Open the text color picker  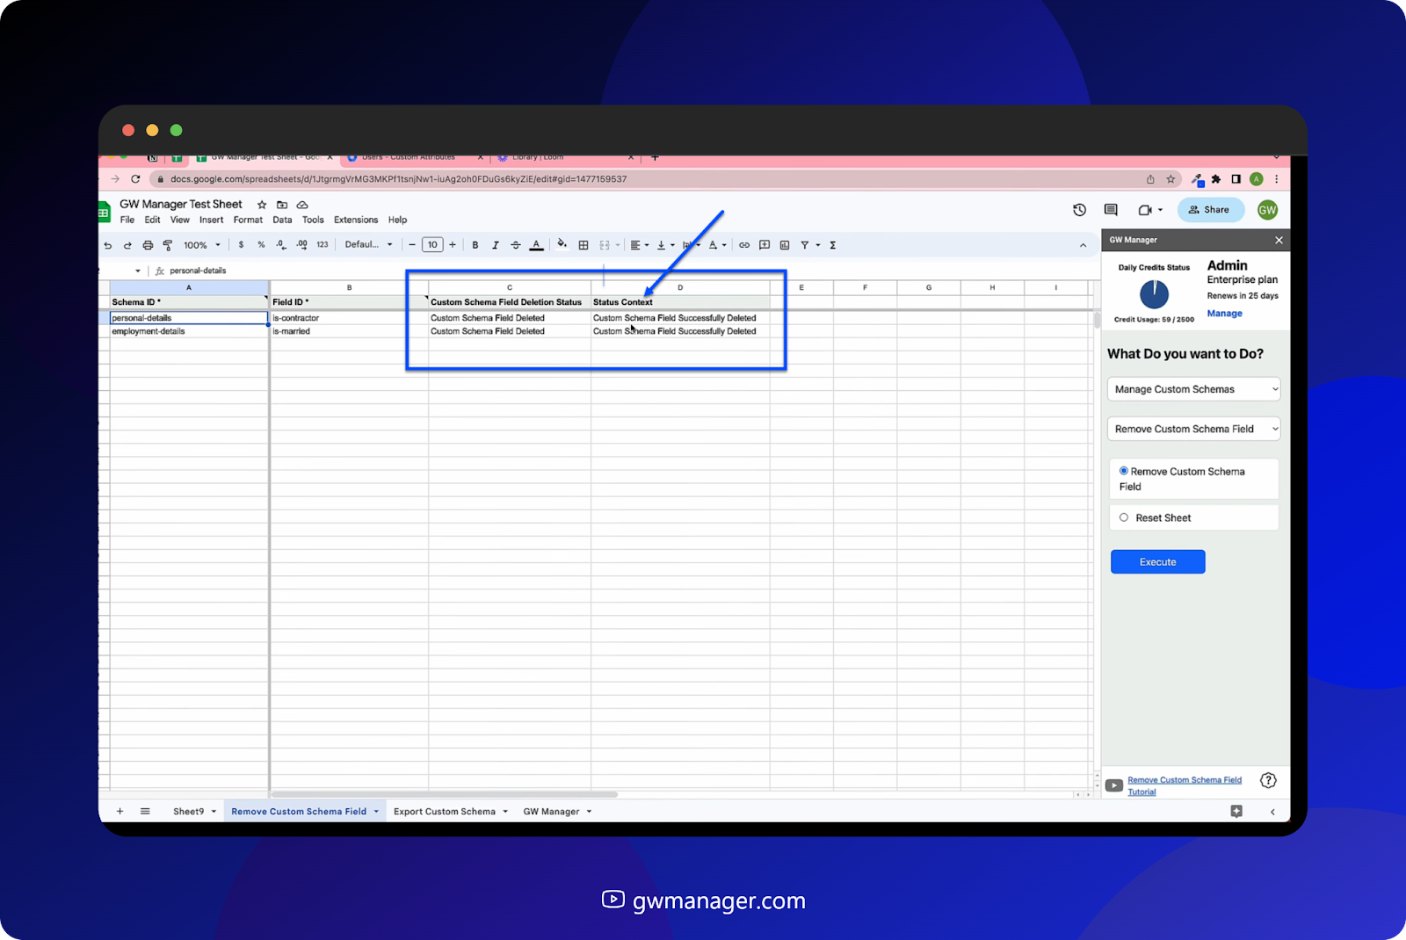pos(536,245)
